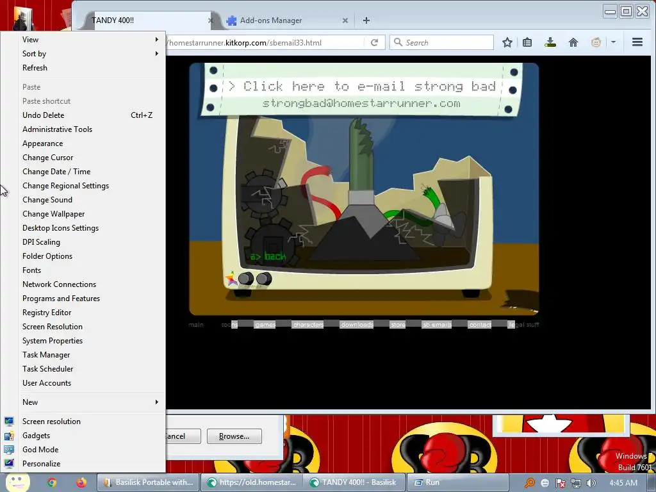Open the downloads arrow icon
Viewport: 656px width, 492px height.
550,42
